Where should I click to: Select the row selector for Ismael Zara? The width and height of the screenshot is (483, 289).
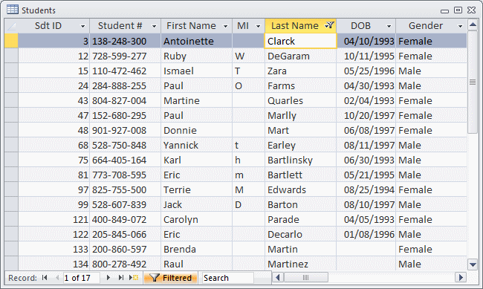11,71
